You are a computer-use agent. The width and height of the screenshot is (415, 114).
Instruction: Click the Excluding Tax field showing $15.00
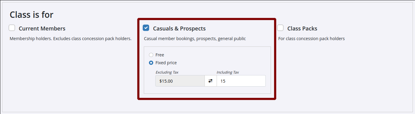point(180,81)
